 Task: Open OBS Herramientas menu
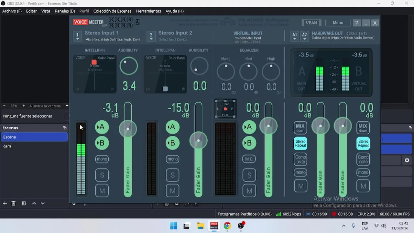(x=148, y=11)
